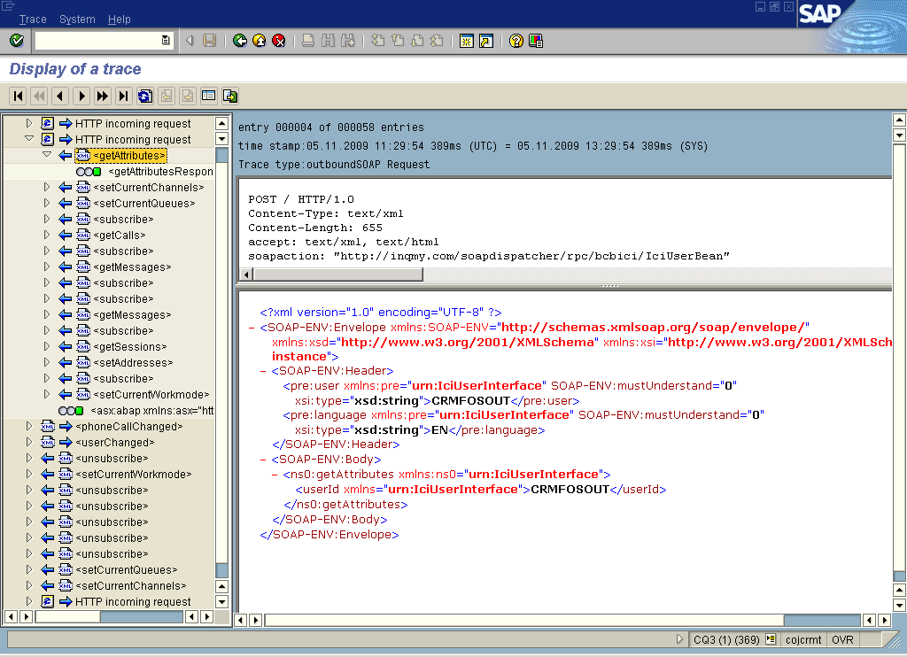Open the command field history dropdown

click(x=165, y=40)
